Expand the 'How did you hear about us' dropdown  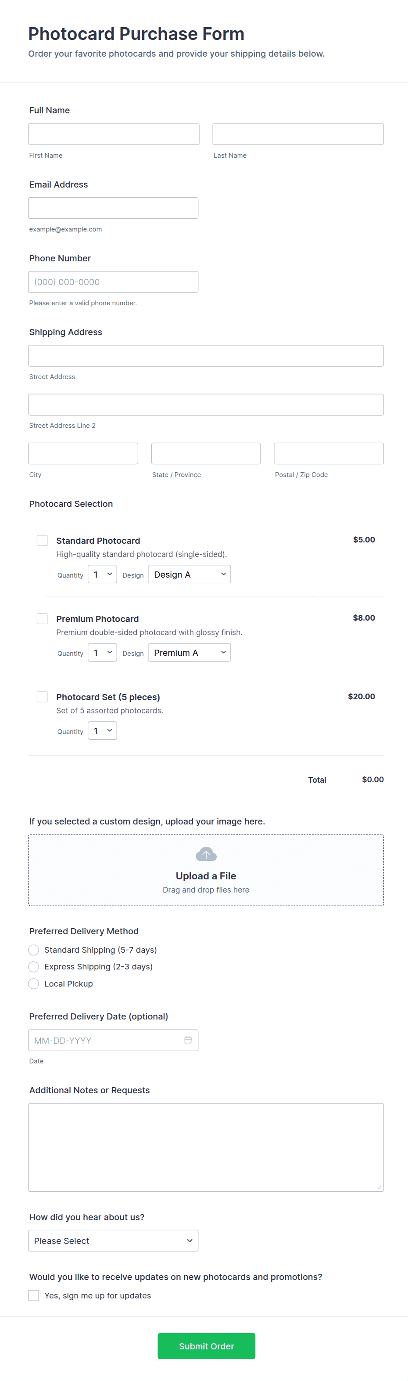[x=113, y=1240]
